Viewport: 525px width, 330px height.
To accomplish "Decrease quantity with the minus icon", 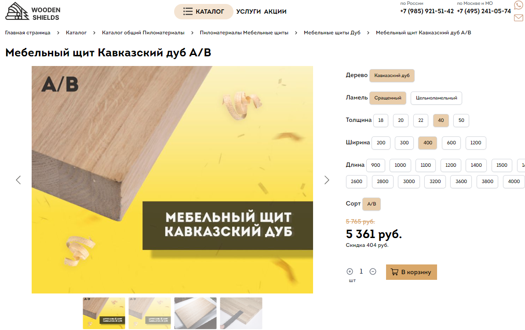I will pos(373,271).
